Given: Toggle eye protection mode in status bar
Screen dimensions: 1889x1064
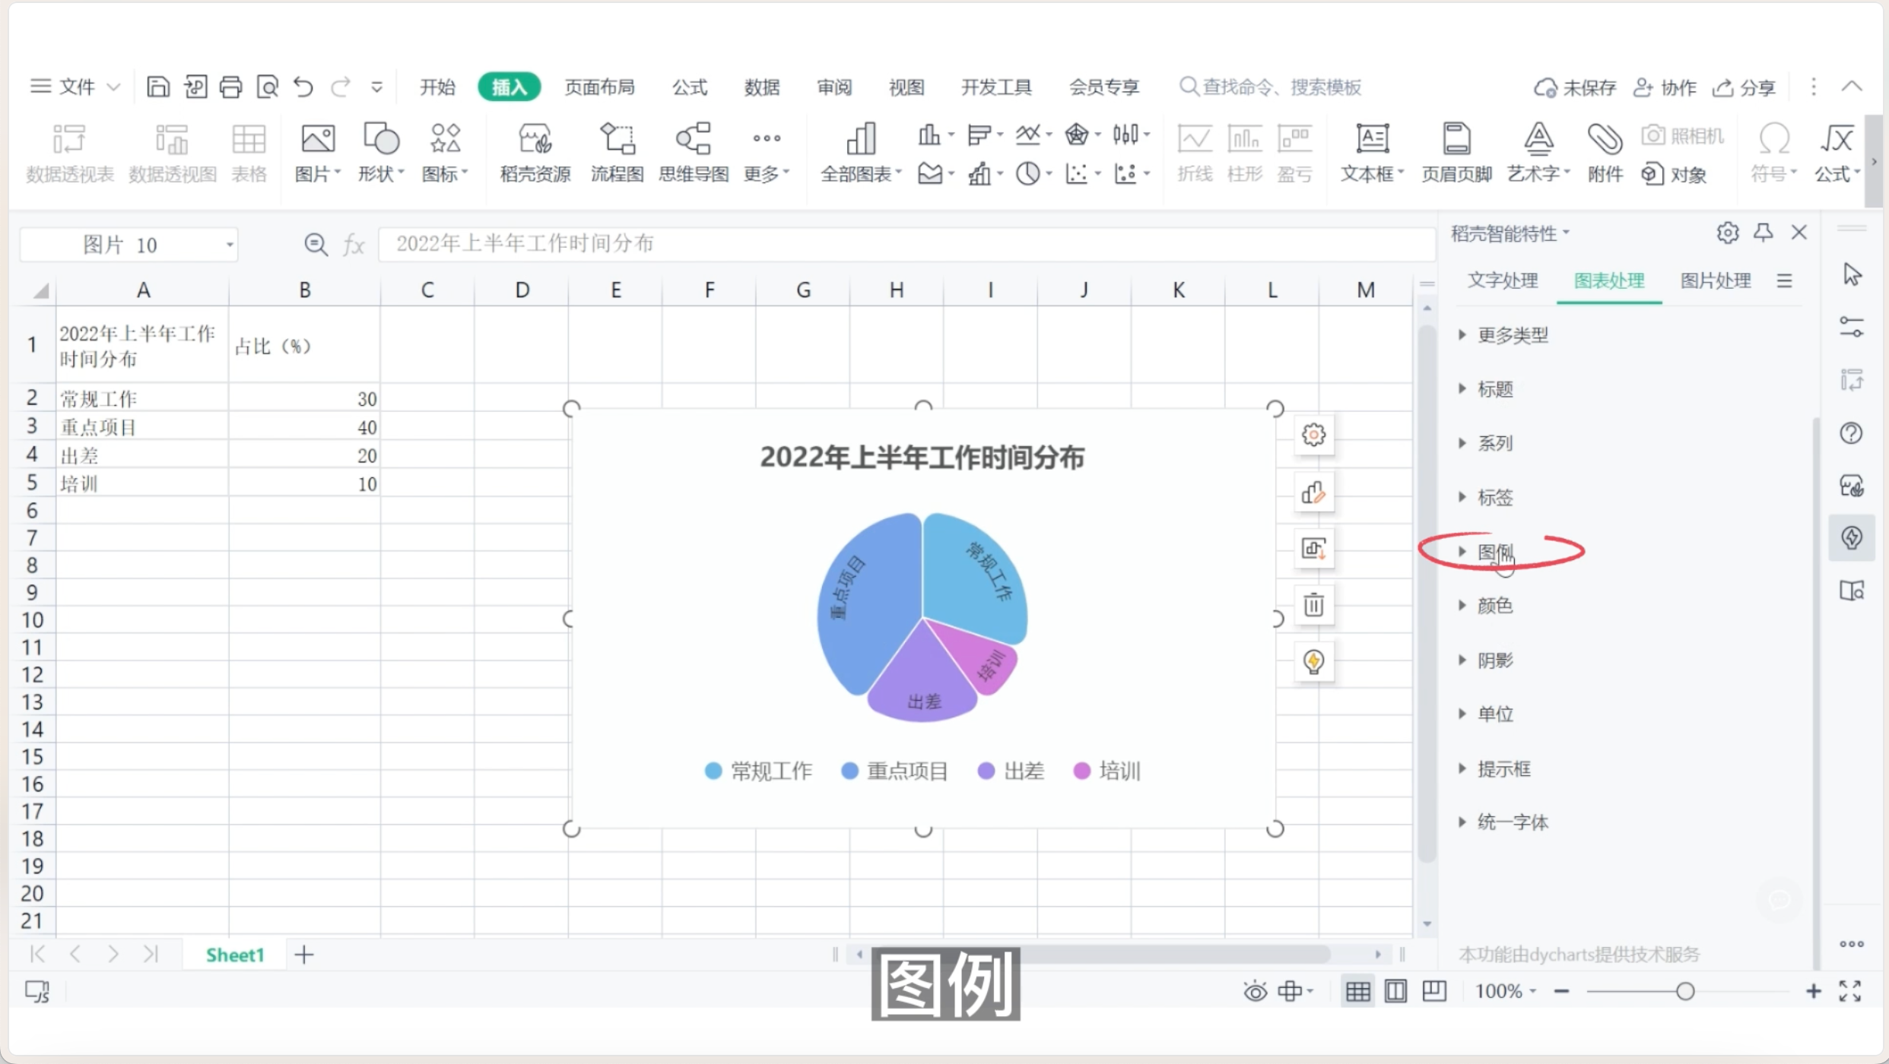Looking at the screenshot, I should [x=1255, y=991].
